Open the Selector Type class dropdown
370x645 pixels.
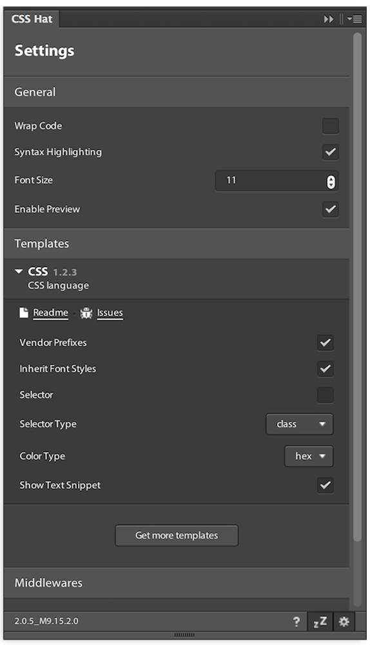point(300,424)
